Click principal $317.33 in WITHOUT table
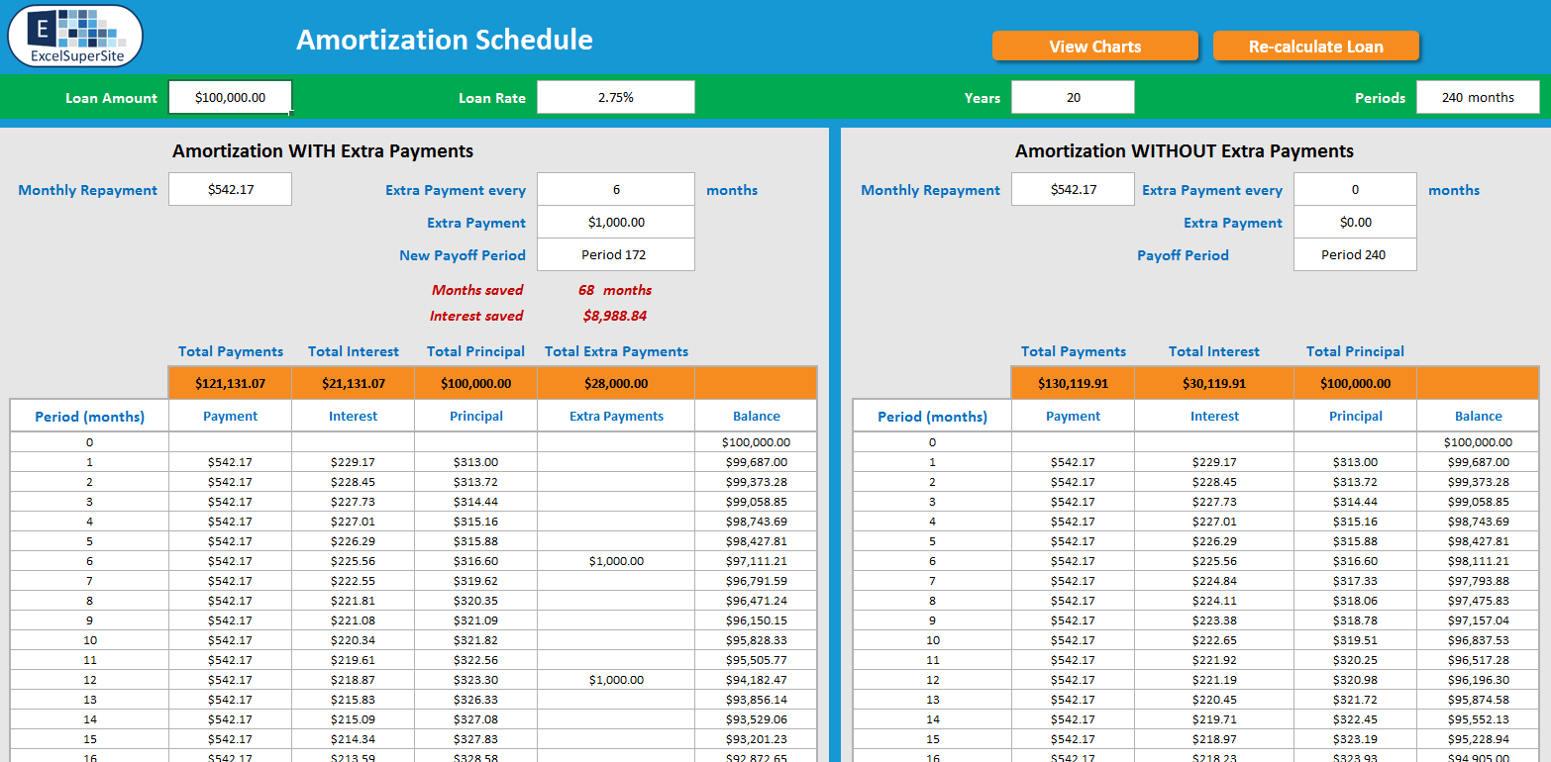Screen dimensions: 1551x762 (1355, 581)
